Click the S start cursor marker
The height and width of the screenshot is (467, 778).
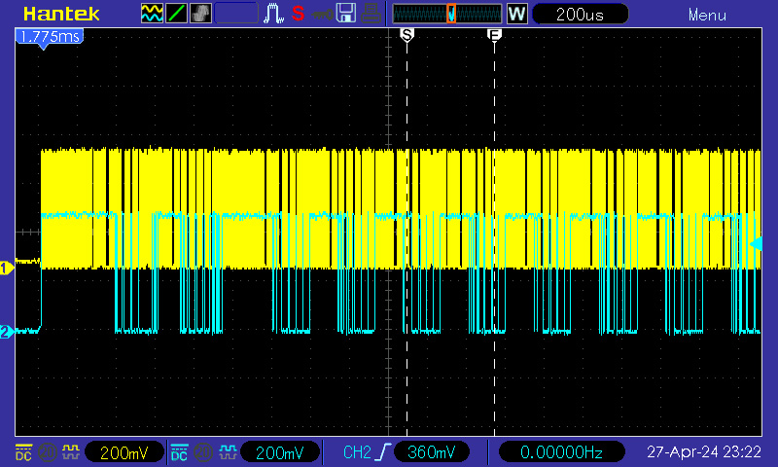point(407,35)
